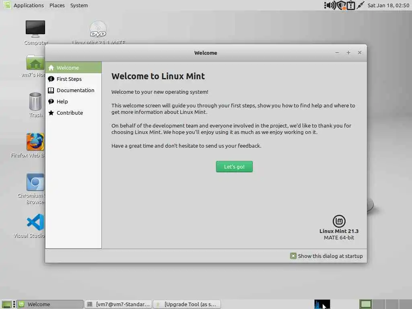This screenshot has width=412, height=309.
Task: Switch to vm7@vm7-Standard terminal in taskbar
Action: (118, 304)
